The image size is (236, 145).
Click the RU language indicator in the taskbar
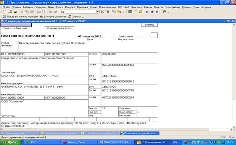coord(175,142)
